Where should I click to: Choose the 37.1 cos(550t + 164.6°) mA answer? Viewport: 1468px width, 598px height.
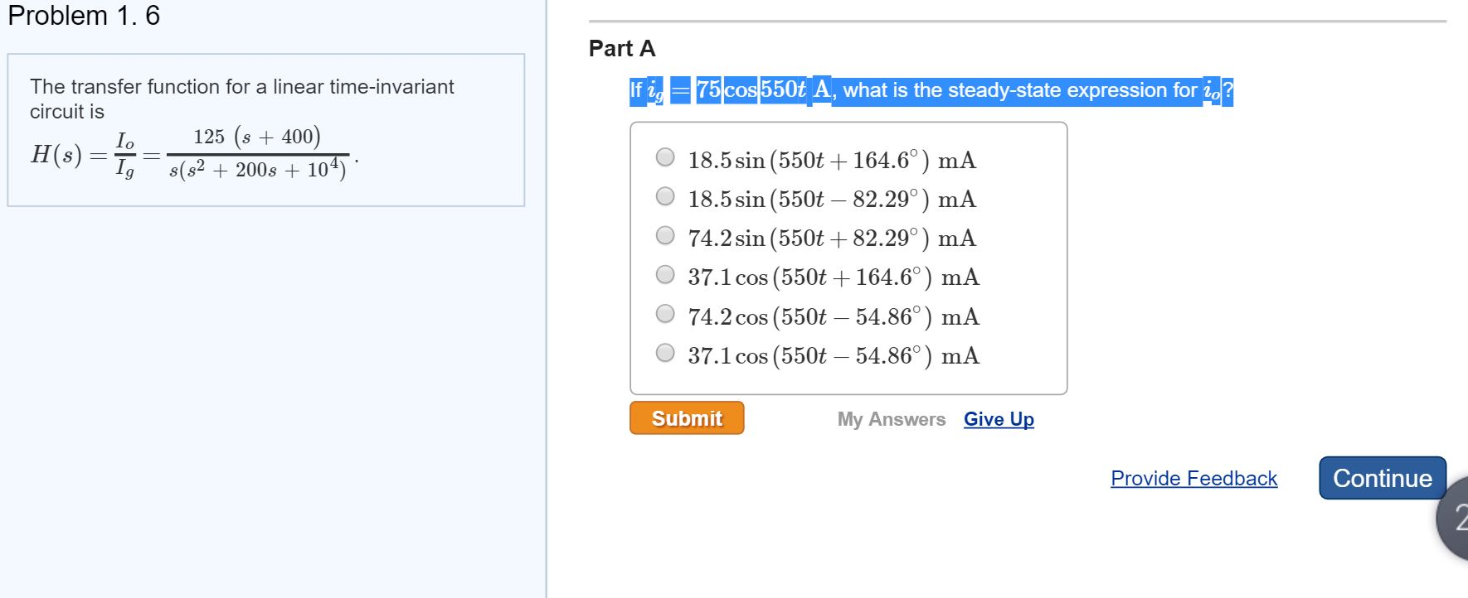coord(664,273)
